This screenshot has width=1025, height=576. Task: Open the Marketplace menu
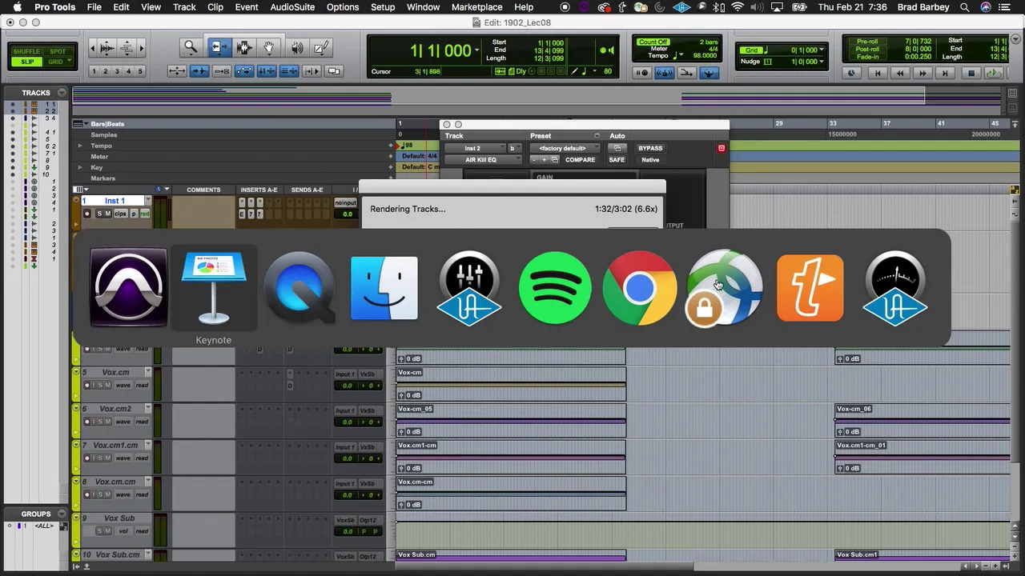tap(476, 7)
